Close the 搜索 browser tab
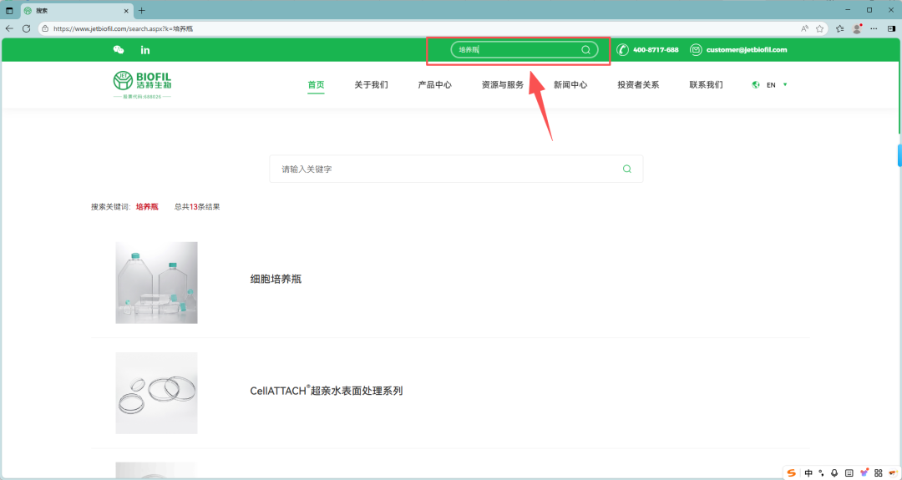902x480 pixels. (x=126, y=10)
